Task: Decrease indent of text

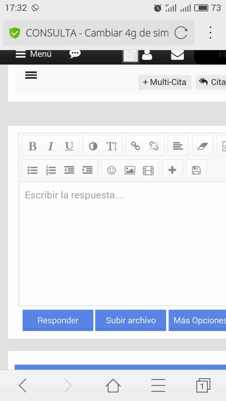Action: coord(69,170)
